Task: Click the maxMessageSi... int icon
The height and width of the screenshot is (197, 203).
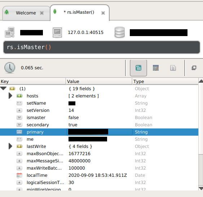Action: point(19,161)
